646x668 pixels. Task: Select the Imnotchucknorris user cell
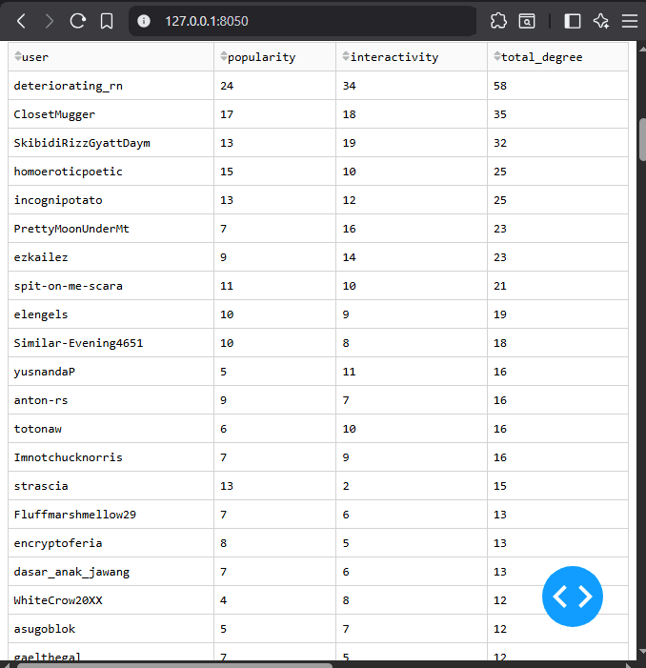[x=111, y=457]
